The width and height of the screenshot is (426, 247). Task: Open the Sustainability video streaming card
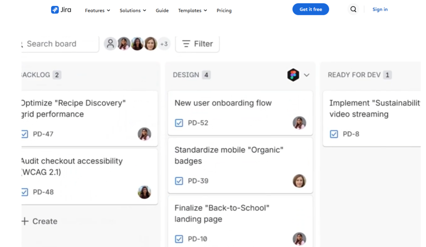pyautogui.click(x=372, y=119)
